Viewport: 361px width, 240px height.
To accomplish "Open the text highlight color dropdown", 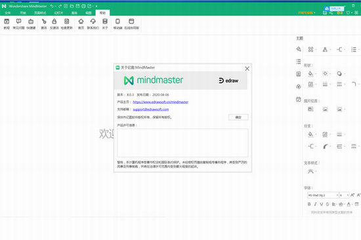I will 342,204.
